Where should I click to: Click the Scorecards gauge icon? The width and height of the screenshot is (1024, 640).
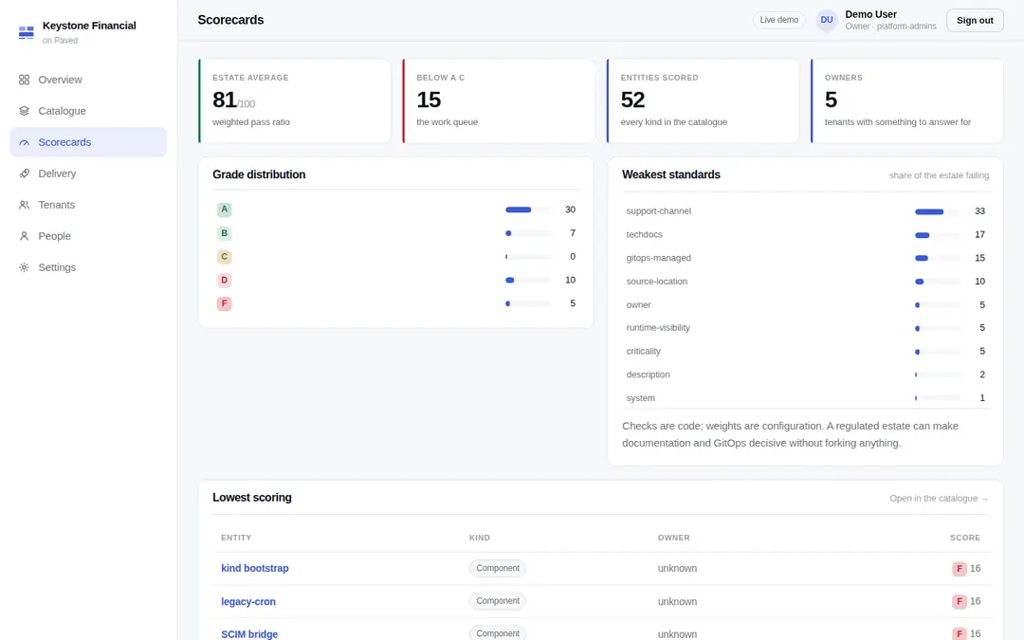[24, 142]
